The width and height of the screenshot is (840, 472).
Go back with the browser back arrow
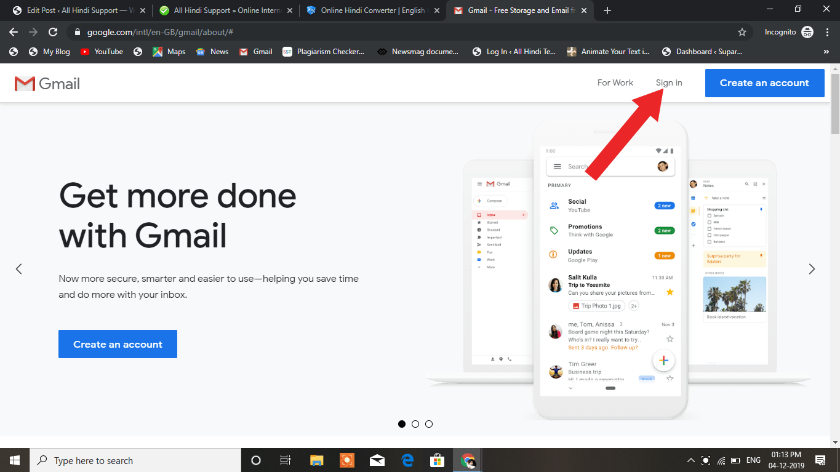(14, 32)
